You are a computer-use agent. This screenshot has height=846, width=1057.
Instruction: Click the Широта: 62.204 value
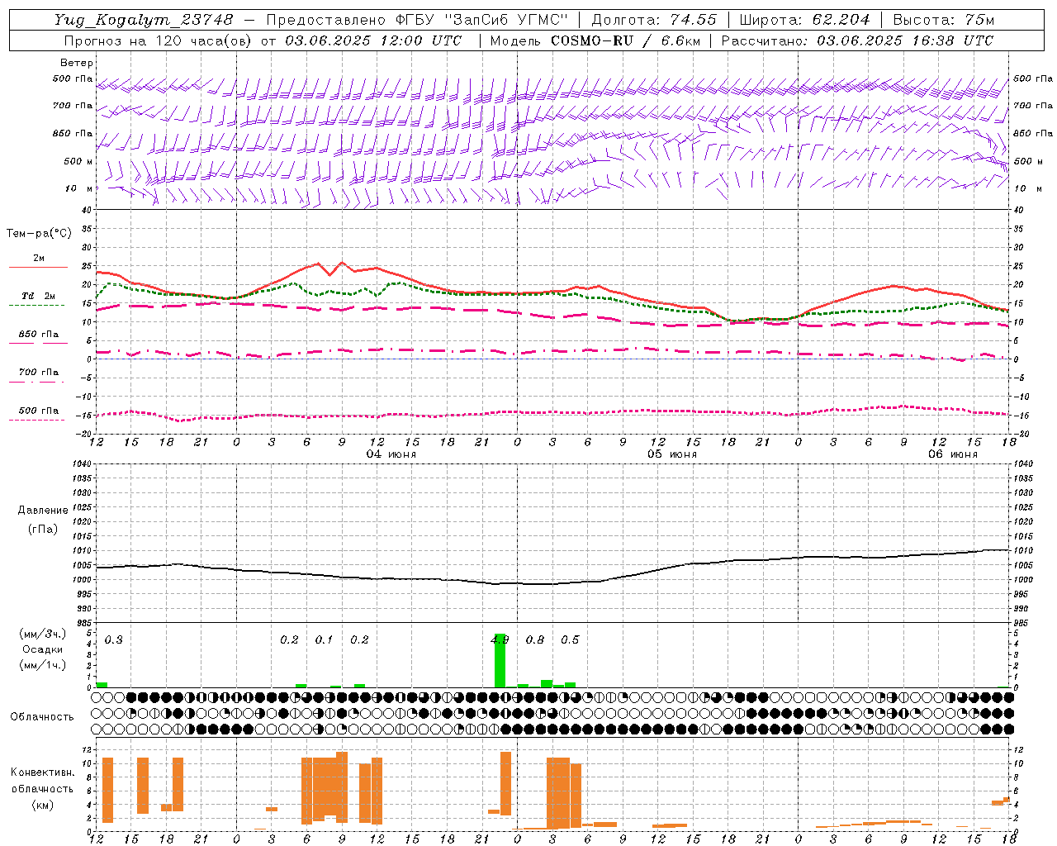click(804, 20)
